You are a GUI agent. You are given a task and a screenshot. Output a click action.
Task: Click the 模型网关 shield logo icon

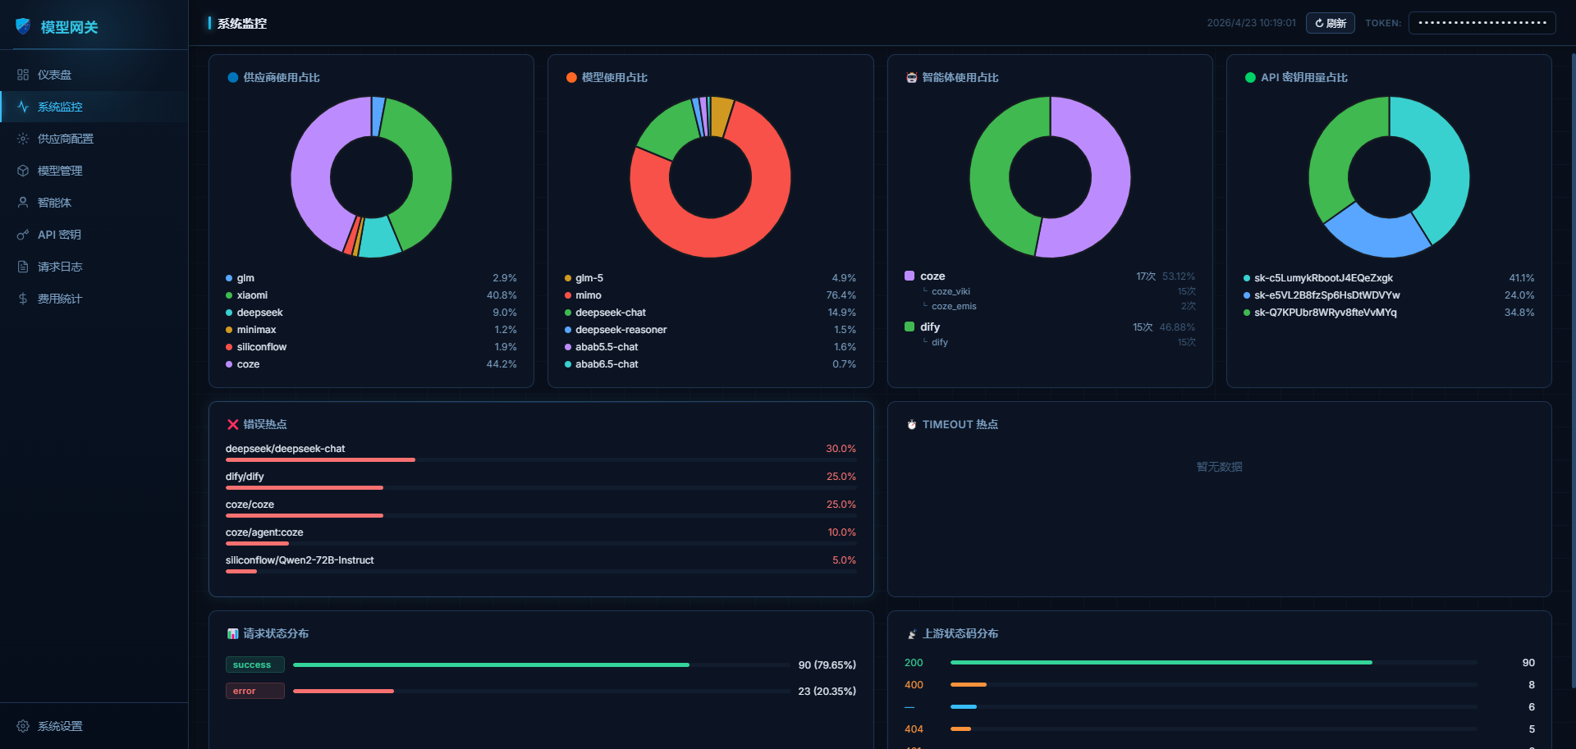pos(23,26)
